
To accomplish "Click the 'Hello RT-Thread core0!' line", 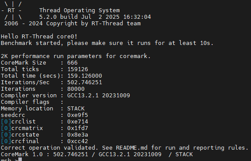I will [39, 37].
